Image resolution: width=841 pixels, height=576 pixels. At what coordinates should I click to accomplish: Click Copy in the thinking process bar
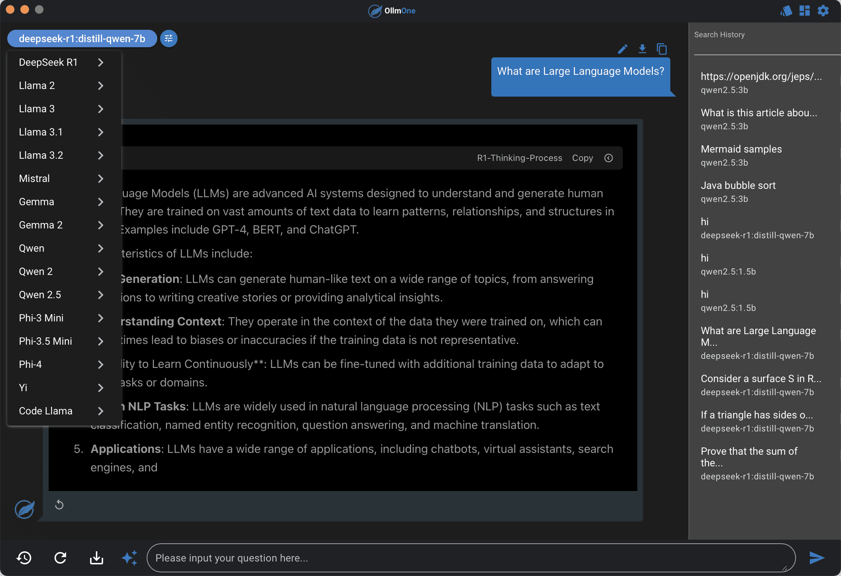(x=582, y=158)
